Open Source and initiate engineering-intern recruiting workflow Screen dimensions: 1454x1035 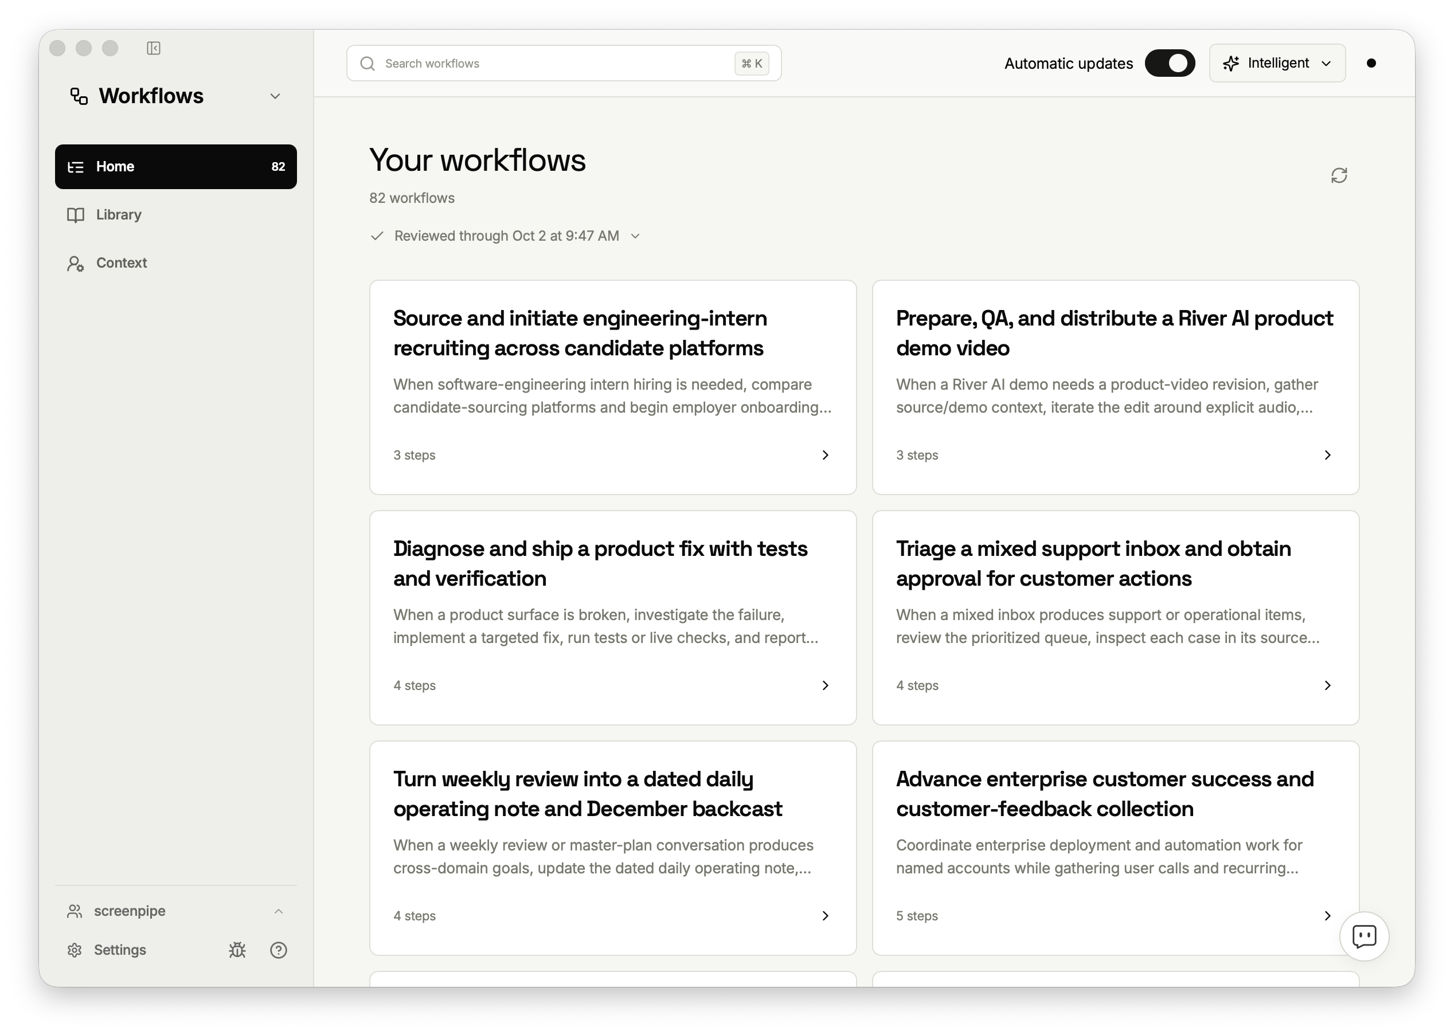click(x=612, y=387)
